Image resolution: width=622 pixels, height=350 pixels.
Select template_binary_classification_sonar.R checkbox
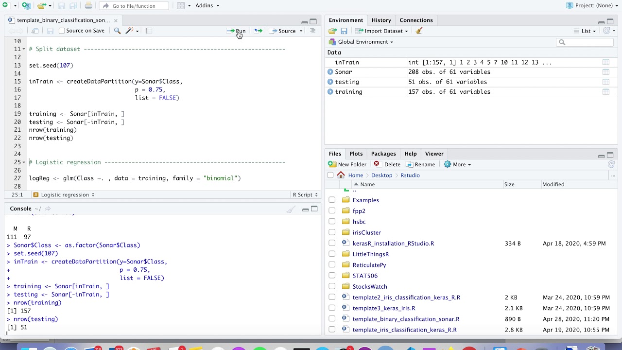[x=332, y=319]
